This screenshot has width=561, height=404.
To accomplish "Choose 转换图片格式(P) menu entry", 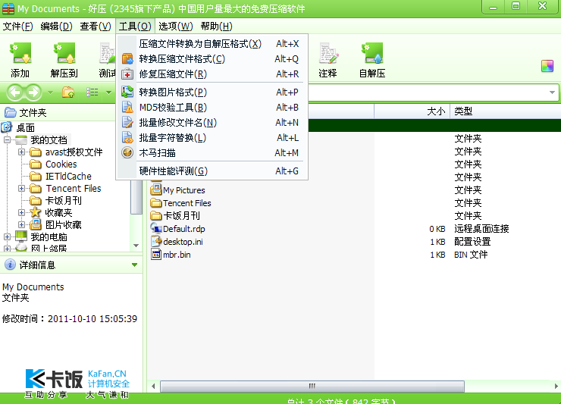I will pos(212,92).
